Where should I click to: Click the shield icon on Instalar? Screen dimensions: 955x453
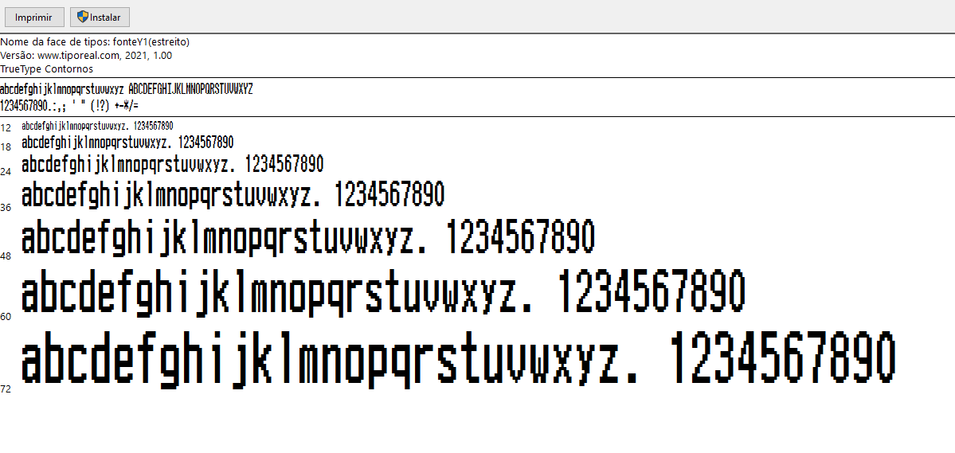point(83,17)
